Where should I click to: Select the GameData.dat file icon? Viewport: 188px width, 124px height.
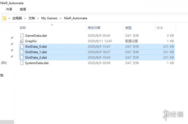(x=22, y=36)
